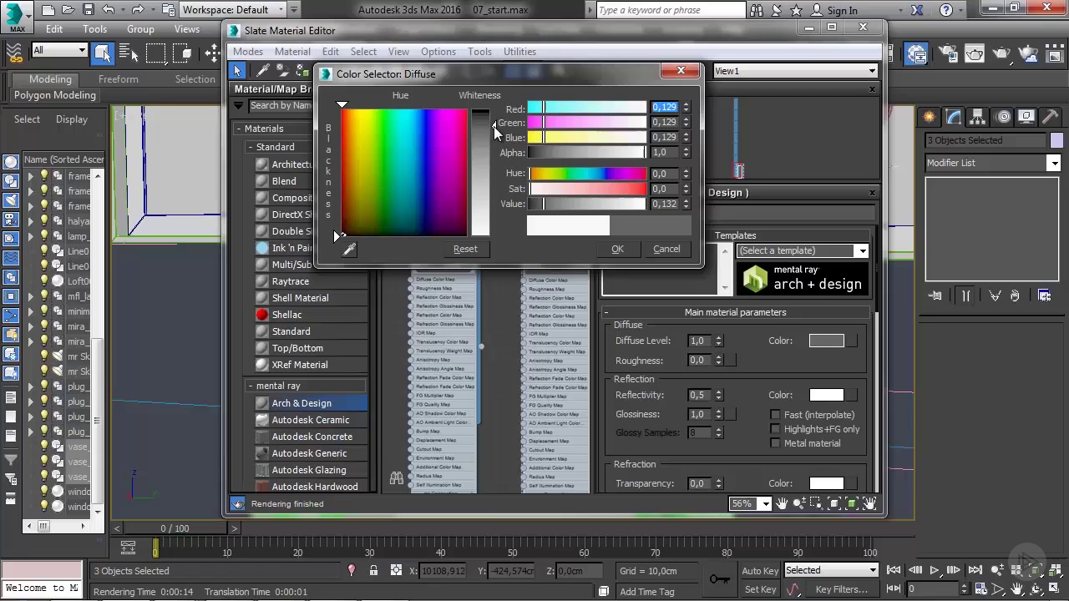The width and height of the screenshot is (1069, 601).
Task: Click the Configure Modifier Sets icon
Action: click(1044, 295)
